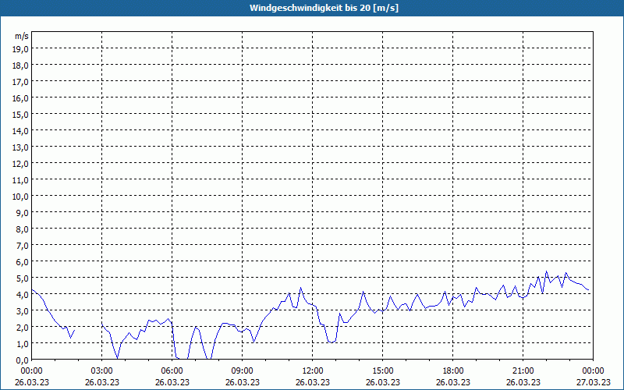
Task: Select the '19,0' y-axis label
Action: [20, 49]
